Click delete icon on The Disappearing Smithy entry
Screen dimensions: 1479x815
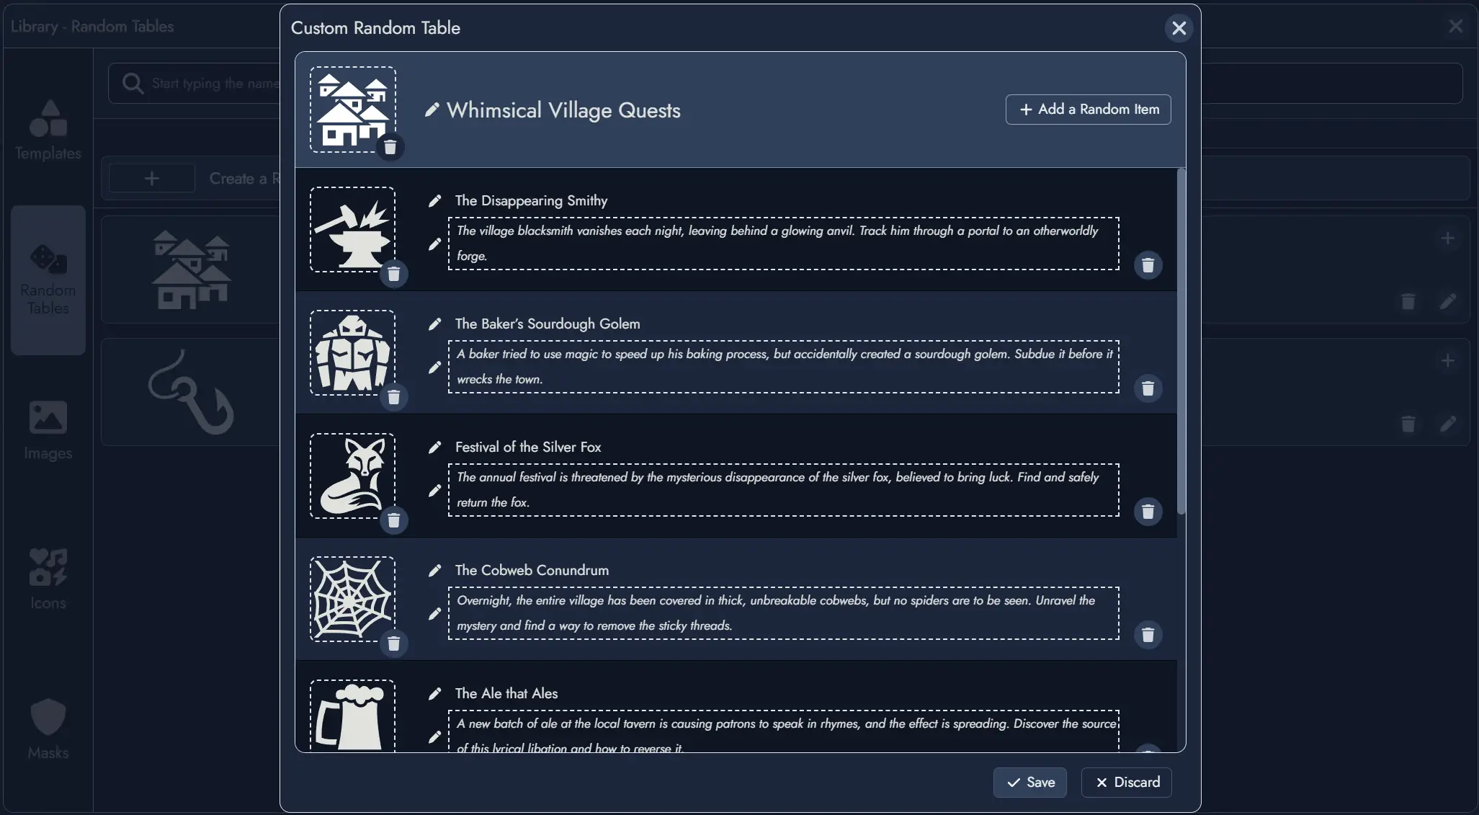tap(1148, 265)
